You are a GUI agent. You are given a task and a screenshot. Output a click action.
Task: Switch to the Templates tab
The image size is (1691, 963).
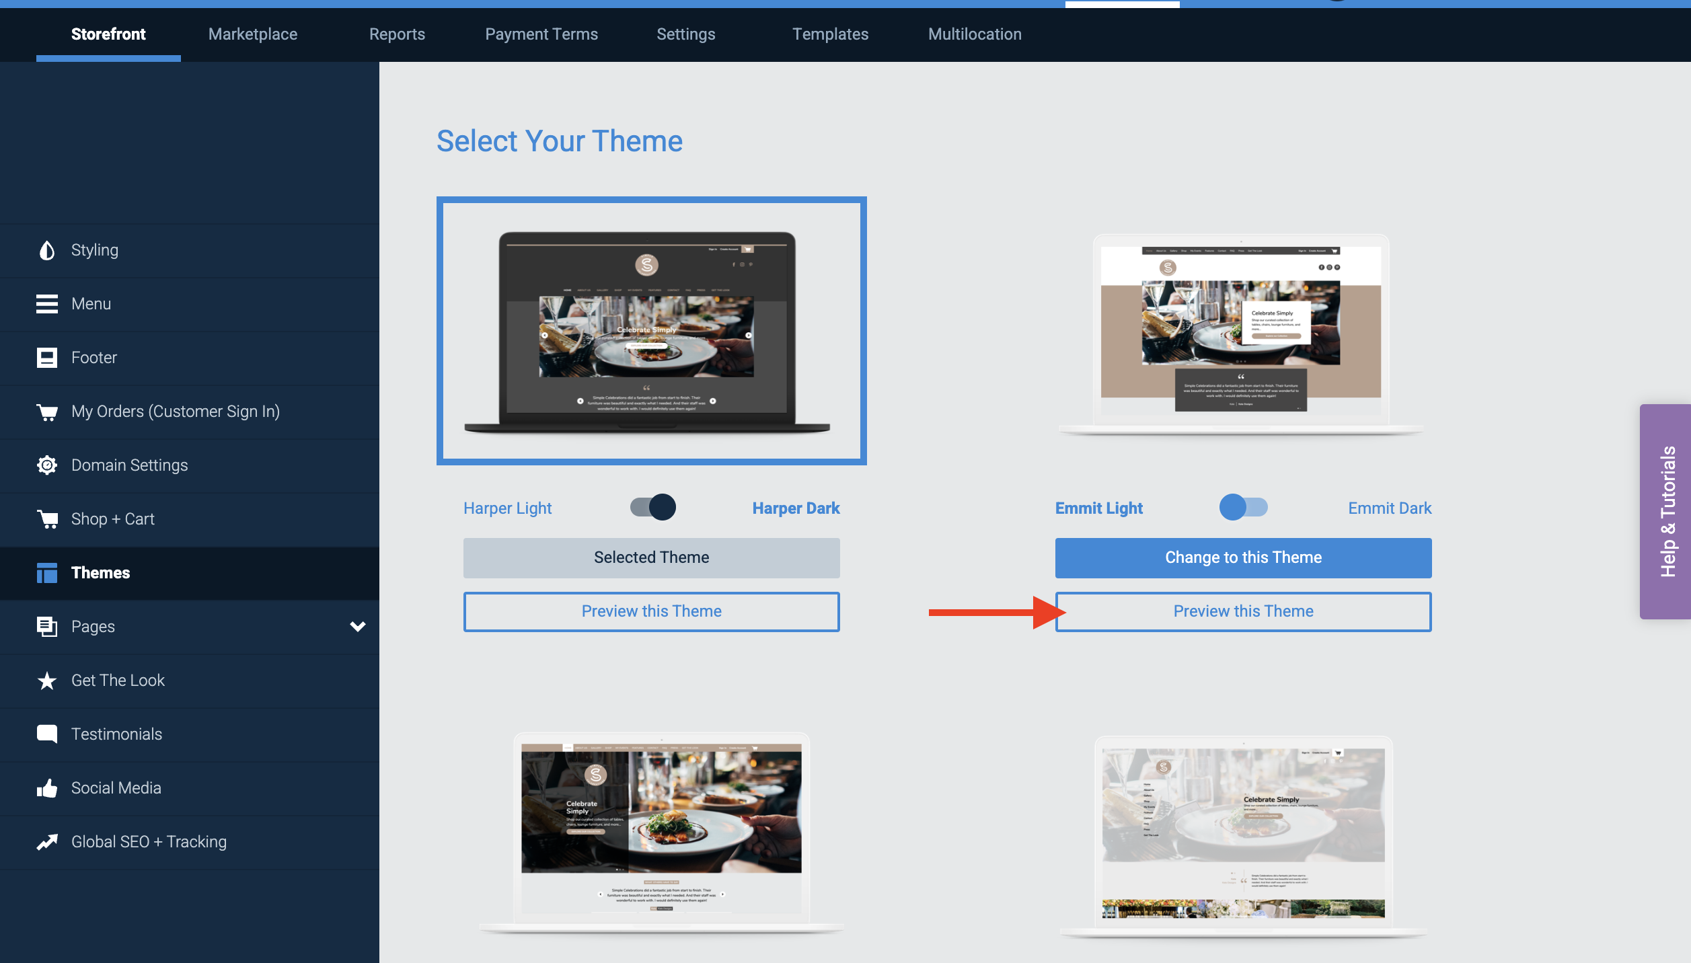click(x=830, y=34)
